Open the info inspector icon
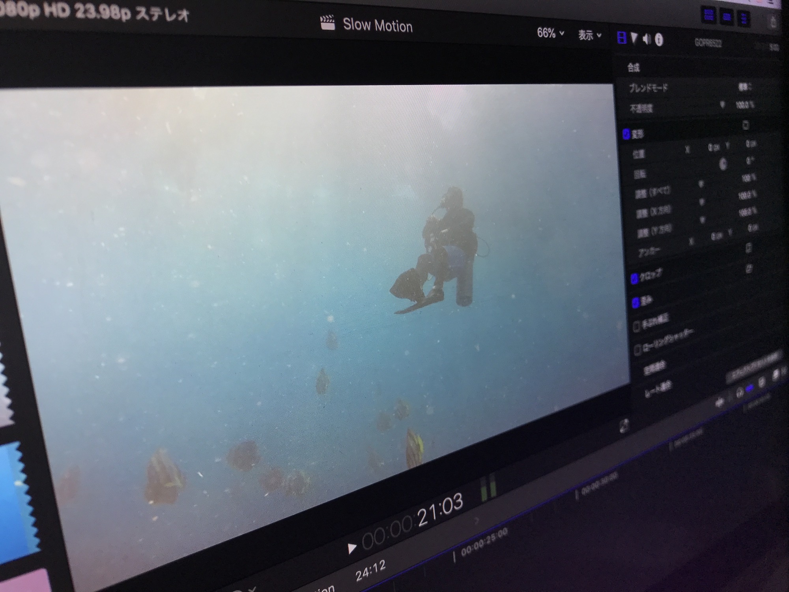Screen dimensions: 789x592 659,40
